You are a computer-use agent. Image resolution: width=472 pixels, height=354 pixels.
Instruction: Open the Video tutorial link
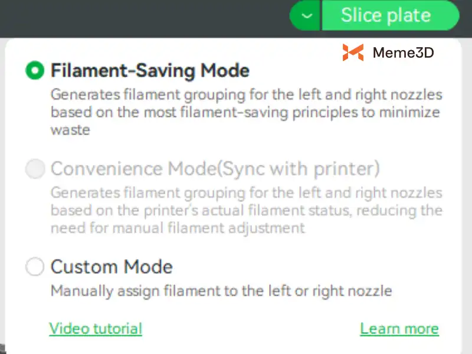(x=96, y=329)
